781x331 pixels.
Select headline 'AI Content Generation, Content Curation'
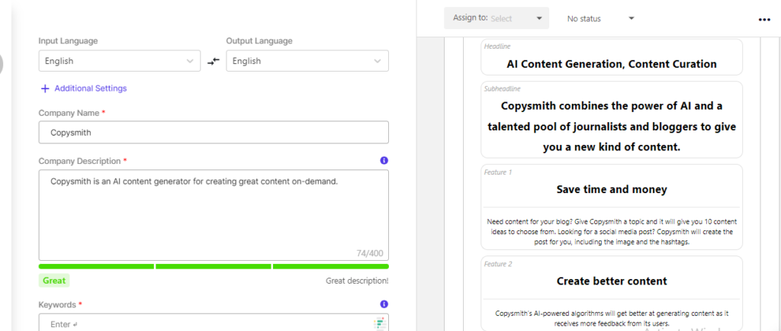[612, 64]
